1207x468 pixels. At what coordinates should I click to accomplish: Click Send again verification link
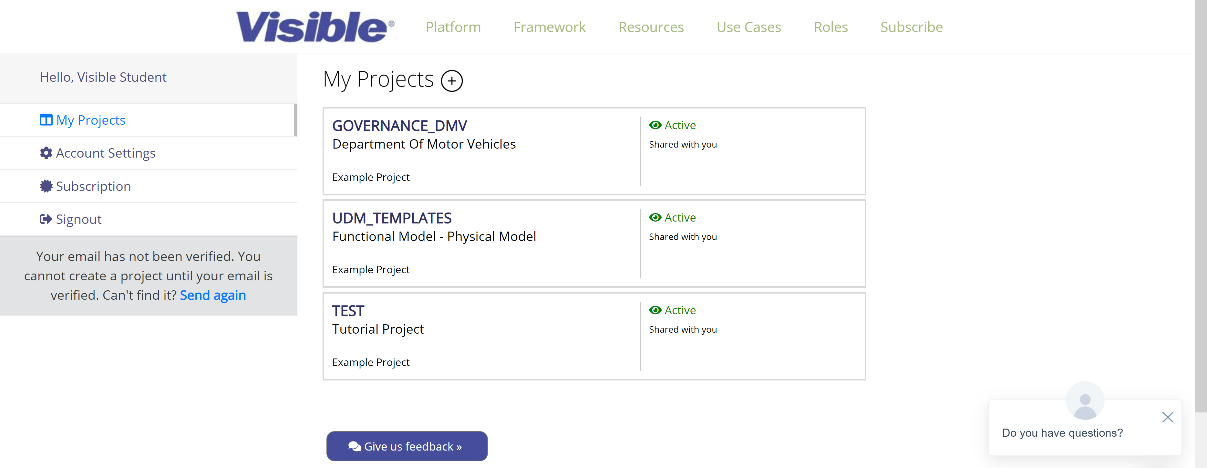point(213,295)
